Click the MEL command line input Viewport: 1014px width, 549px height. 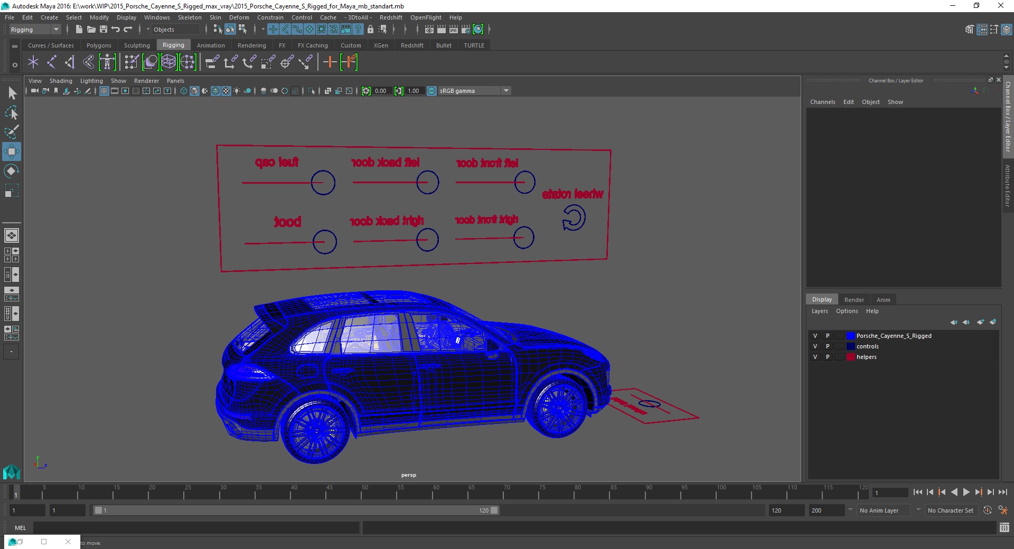pyautogui.click(x=196, y=527)
